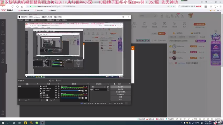Go to browser home page icon
Viewport: 223px width, 125px height.
tap(17, 7)
